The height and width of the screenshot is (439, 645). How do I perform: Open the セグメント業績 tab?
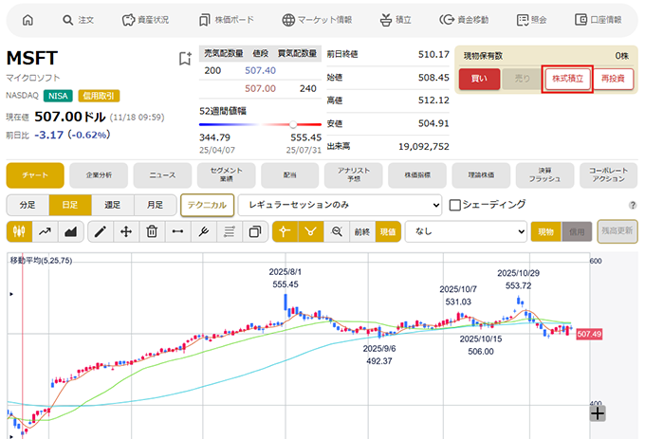tap(227, 175)
